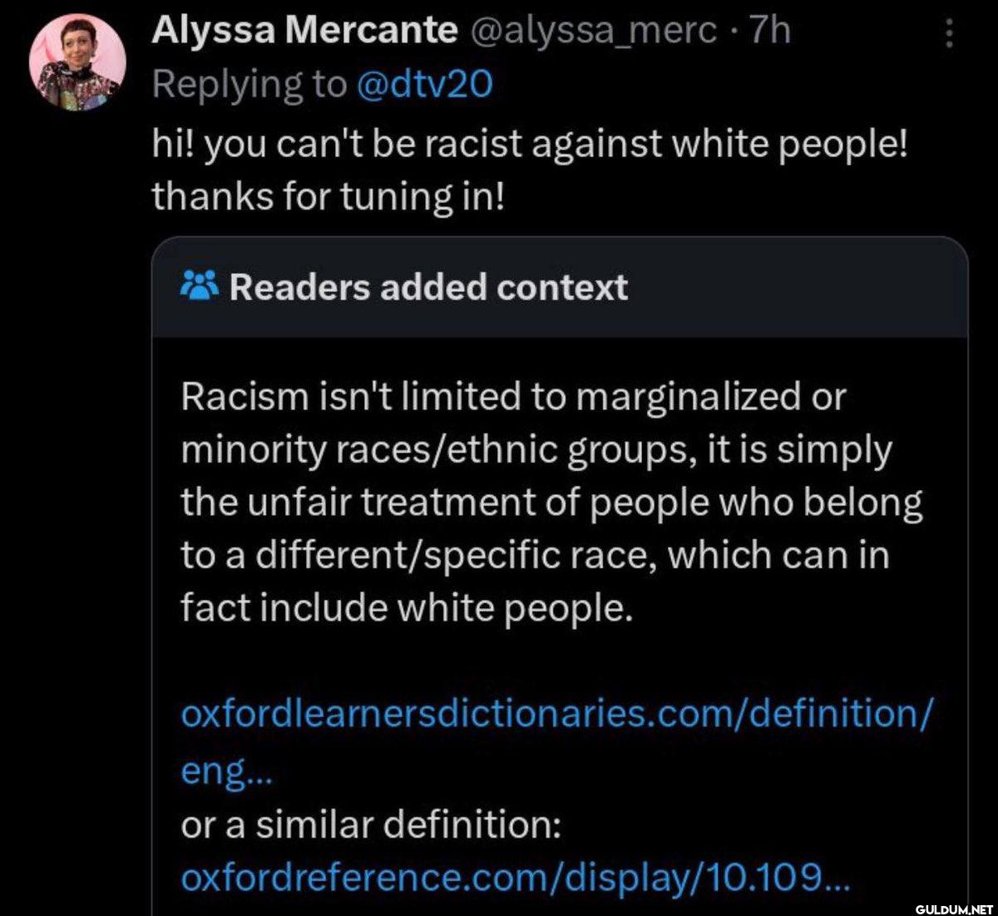This screenshot has height=916, width=998.
Task: Open the @dtv20 mention
Action: click(x=423, y=82)
